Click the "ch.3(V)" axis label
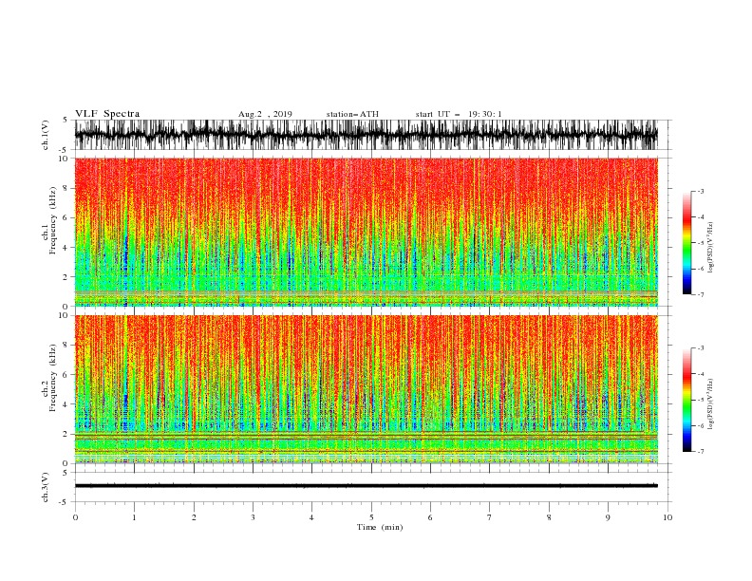 tap(46, 487)
